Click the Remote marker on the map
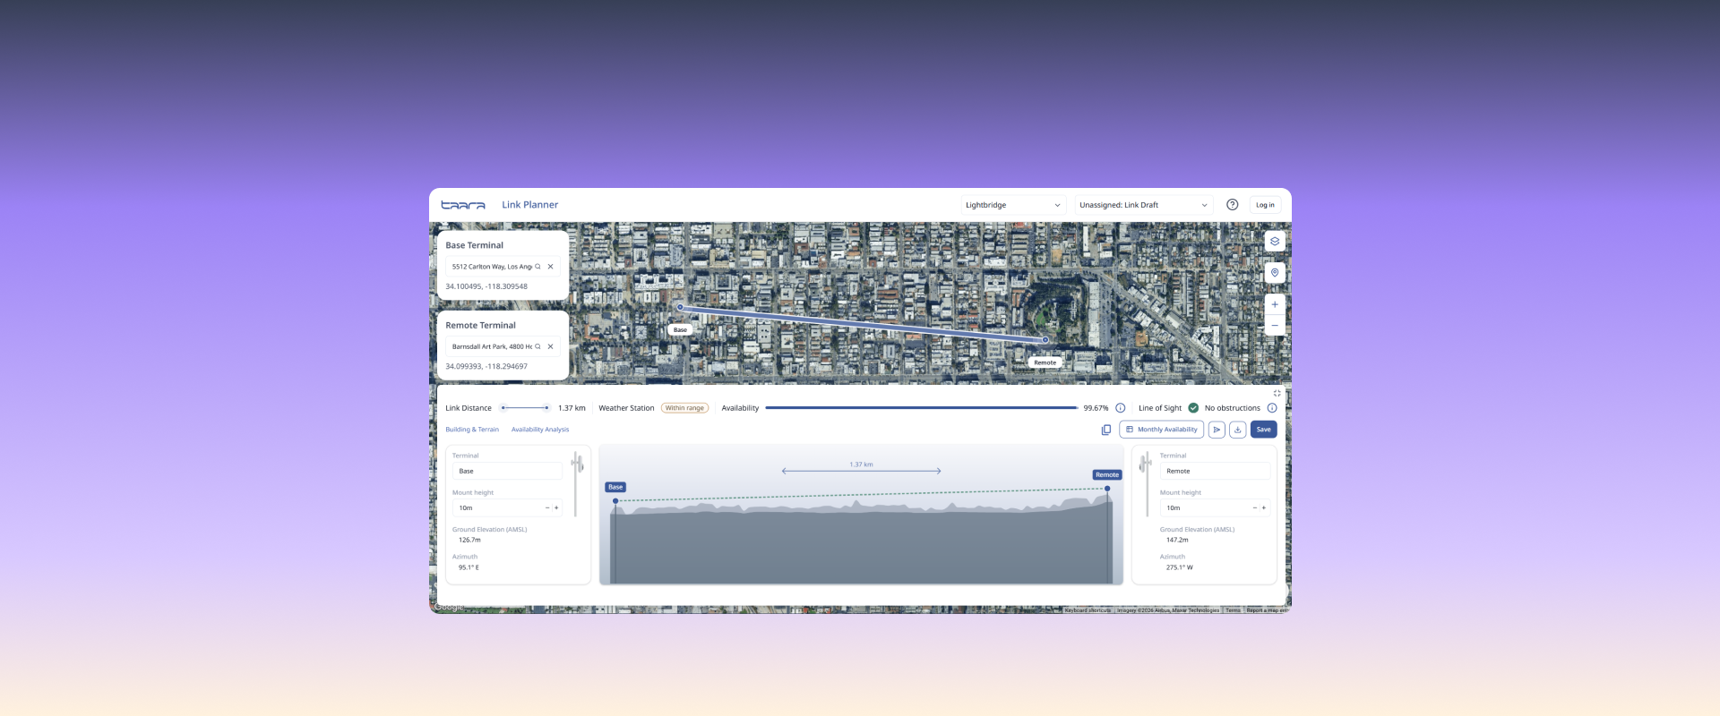The image size is (1720, 716). coord(1045,340)
